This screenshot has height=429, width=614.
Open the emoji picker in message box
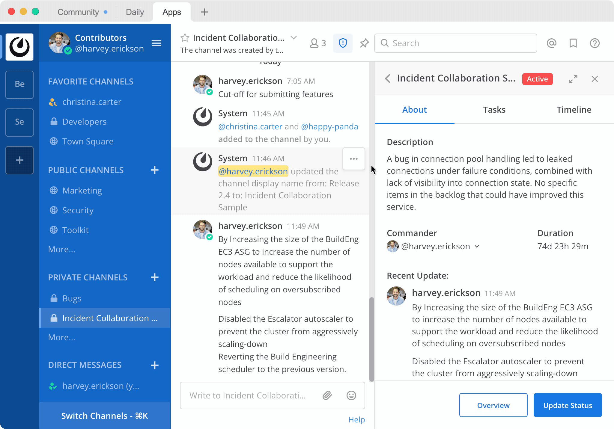(351, 395)
